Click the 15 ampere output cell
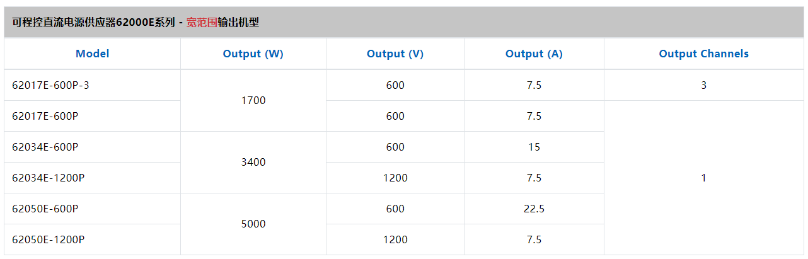The height and width of the screenshot is (259, 808). [534, 147]
